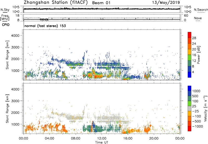
Task: Click the 'Slant Range [km]' label of the velocity panel
Action: [x=7, y=109]
